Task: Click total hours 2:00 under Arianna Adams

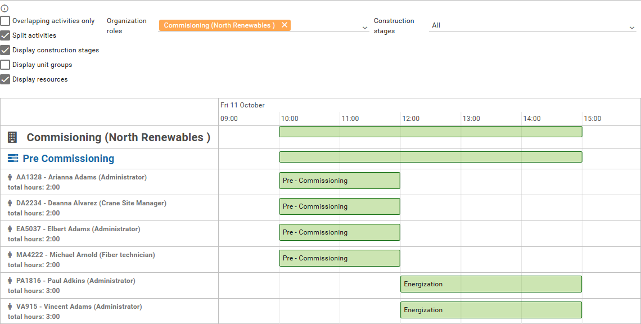Action: pos(34,187)
